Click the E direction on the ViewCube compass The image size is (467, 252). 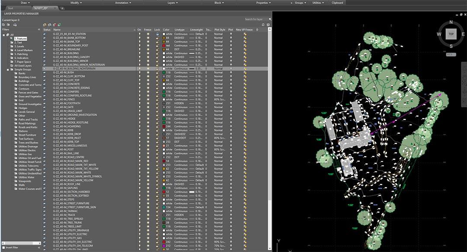[x=463, y=34]
